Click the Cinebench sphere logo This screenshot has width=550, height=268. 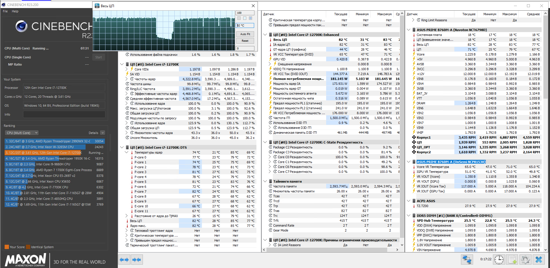[x=22, y=26]
